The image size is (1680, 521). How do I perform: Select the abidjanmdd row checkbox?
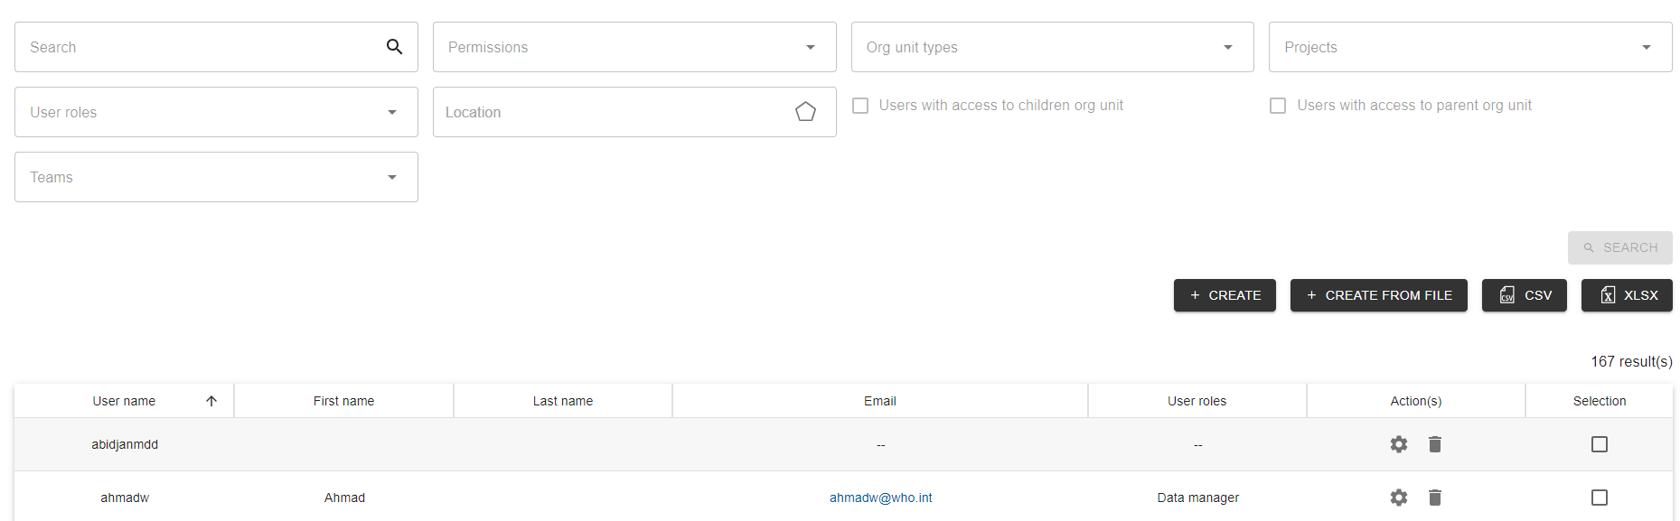1600,444
